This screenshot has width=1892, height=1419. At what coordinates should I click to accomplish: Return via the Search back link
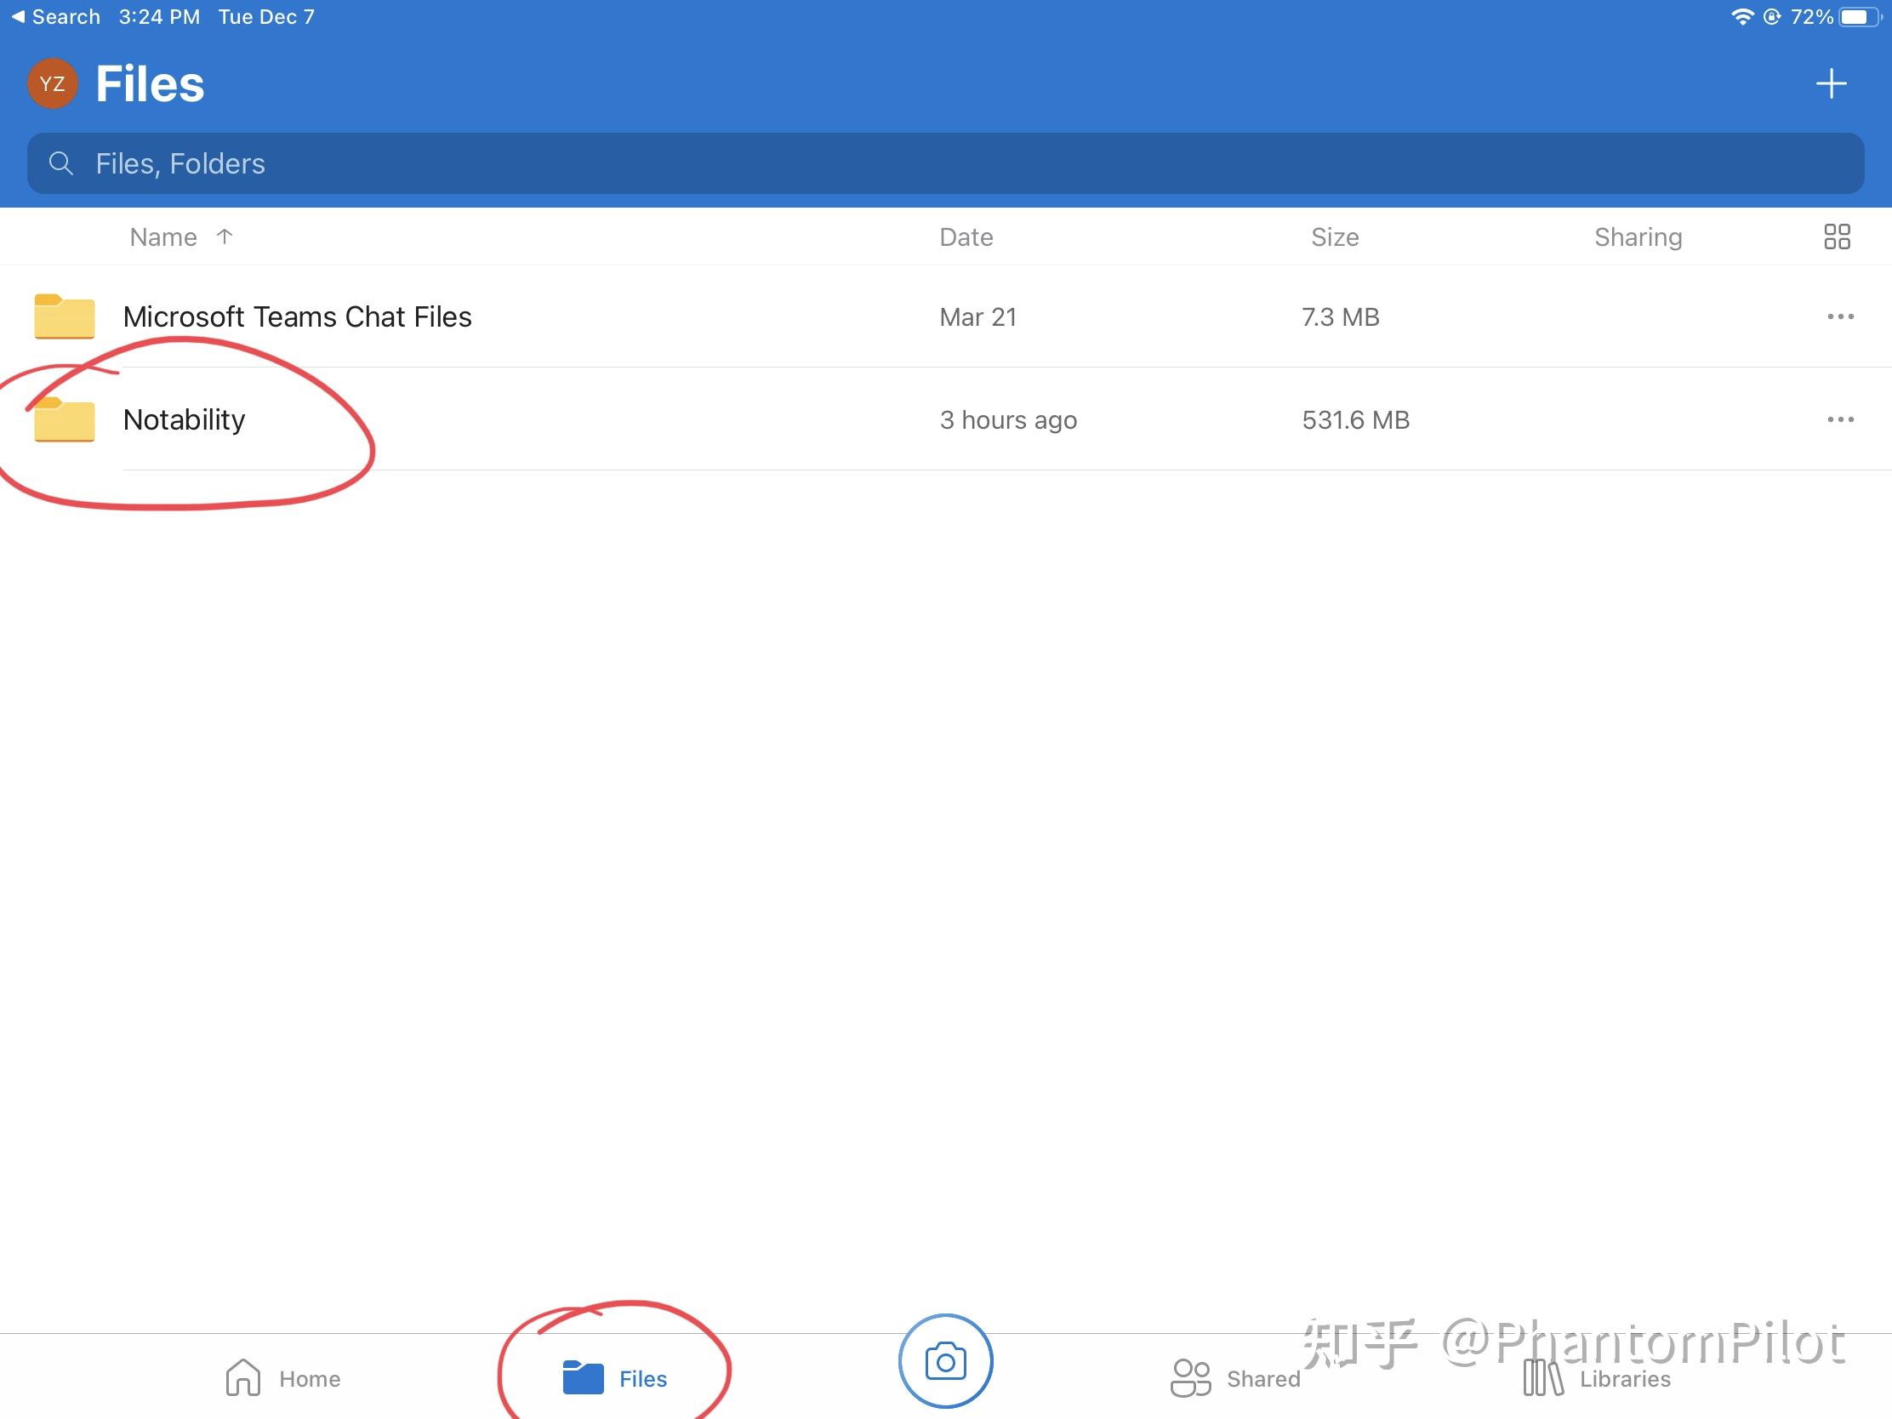pos(54,15)
